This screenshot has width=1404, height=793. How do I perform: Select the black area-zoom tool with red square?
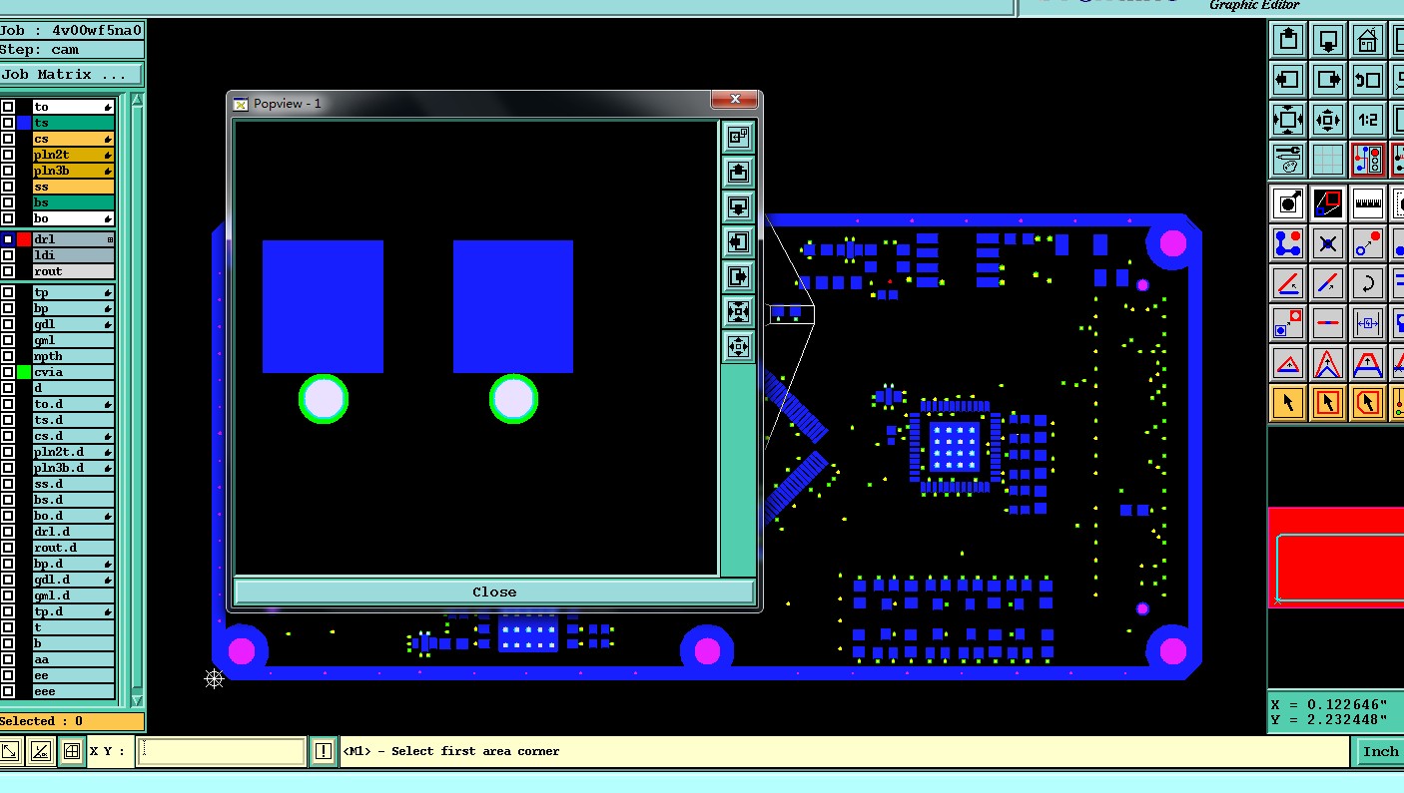(1328, 203)
